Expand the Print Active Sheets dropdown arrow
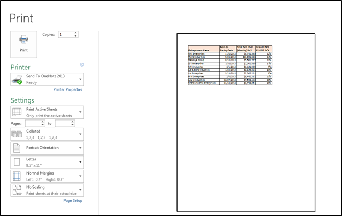342x216 pixels. click(x=80, y=112)
